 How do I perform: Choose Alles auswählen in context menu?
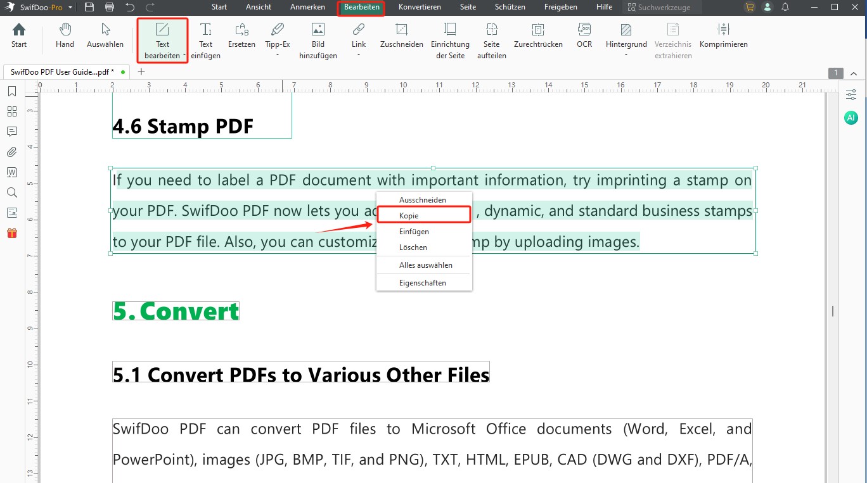tap(424, 265)
